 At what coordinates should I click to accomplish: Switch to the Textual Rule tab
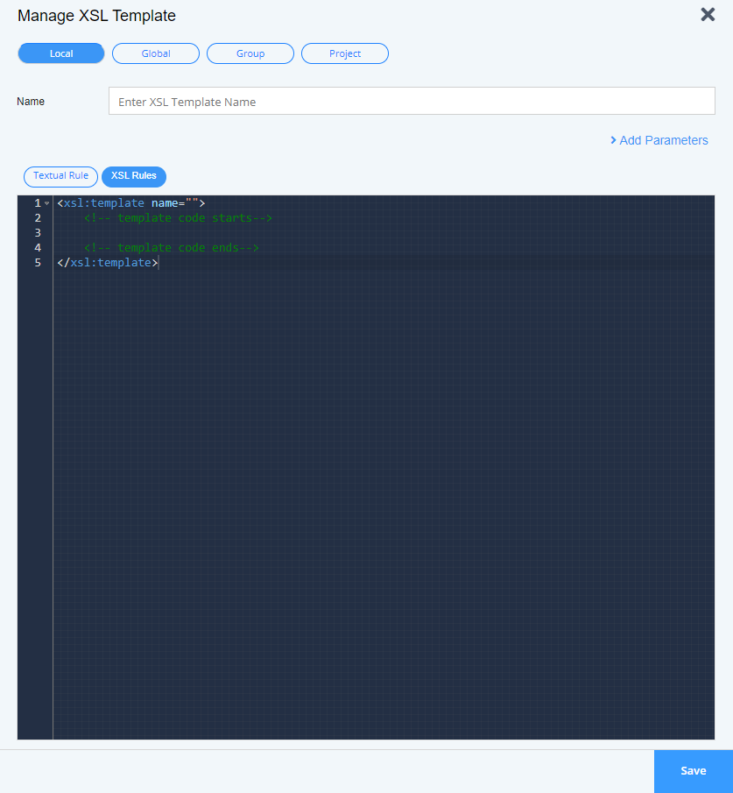pos(60,176)
